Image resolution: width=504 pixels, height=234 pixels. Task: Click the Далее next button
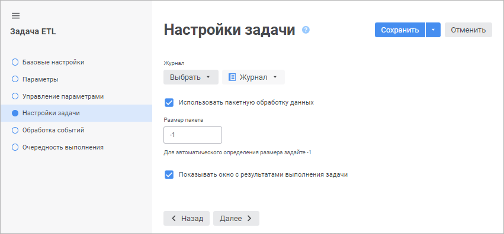(x=236, y=218)
